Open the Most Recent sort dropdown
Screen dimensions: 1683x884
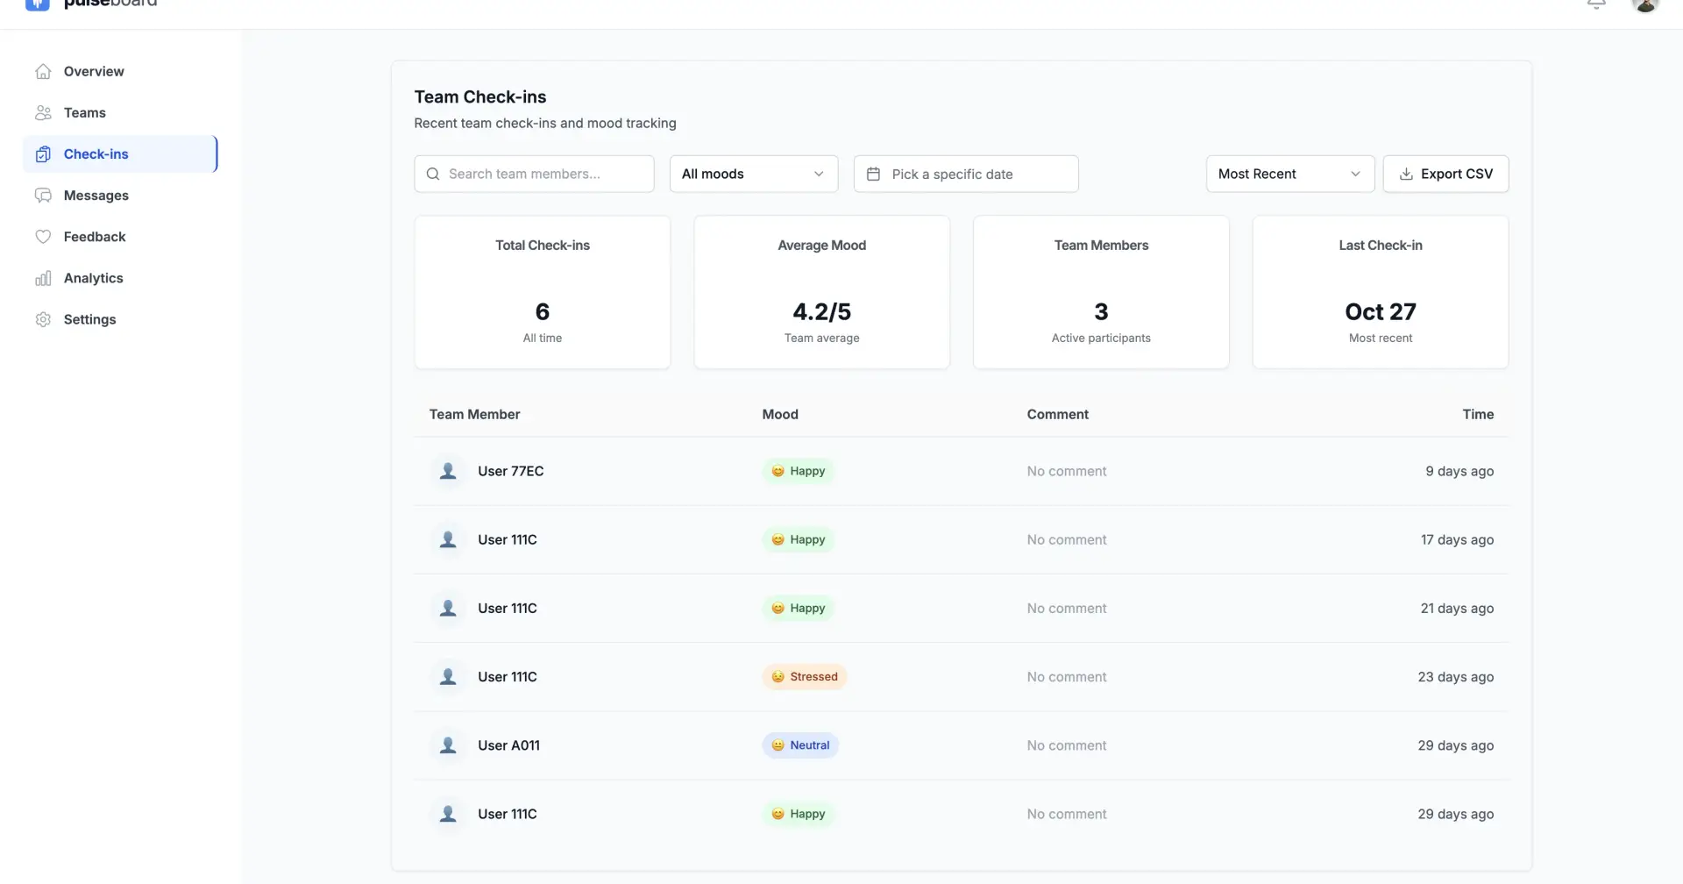1289,175
